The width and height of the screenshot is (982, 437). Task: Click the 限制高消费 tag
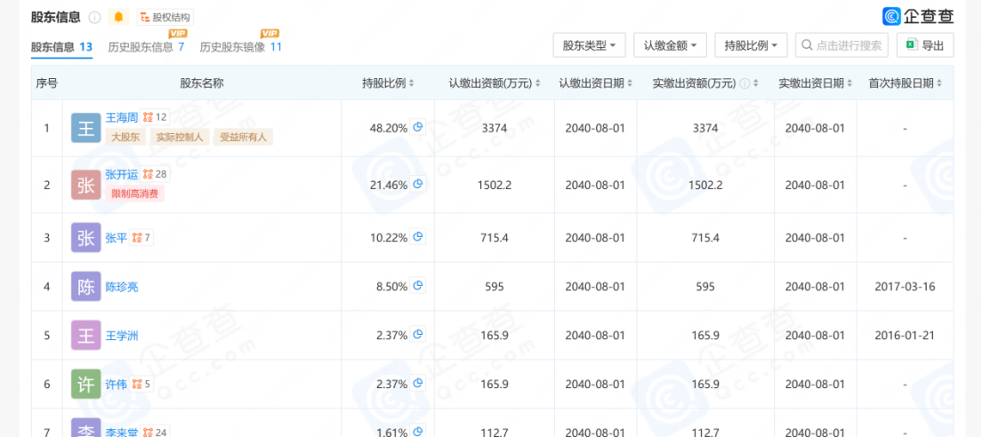point(134,194)
